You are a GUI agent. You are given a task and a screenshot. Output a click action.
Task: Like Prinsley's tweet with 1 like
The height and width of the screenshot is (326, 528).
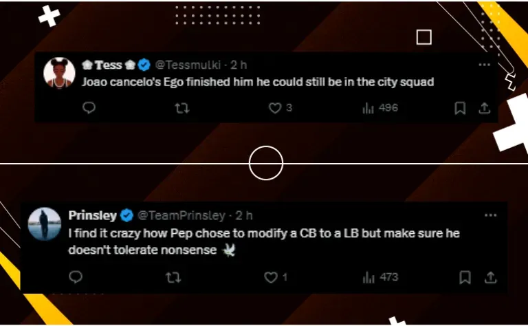(272, 277)
